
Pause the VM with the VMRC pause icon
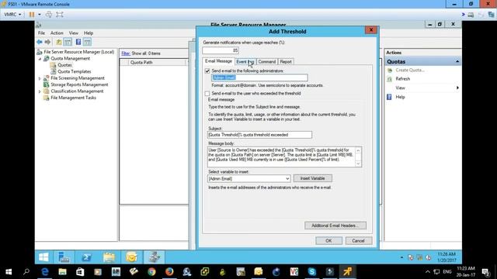(32, 14)
